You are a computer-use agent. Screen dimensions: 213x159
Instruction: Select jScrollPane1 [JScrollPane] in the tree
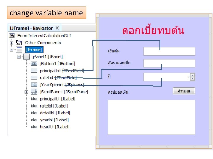coord(64,92)
